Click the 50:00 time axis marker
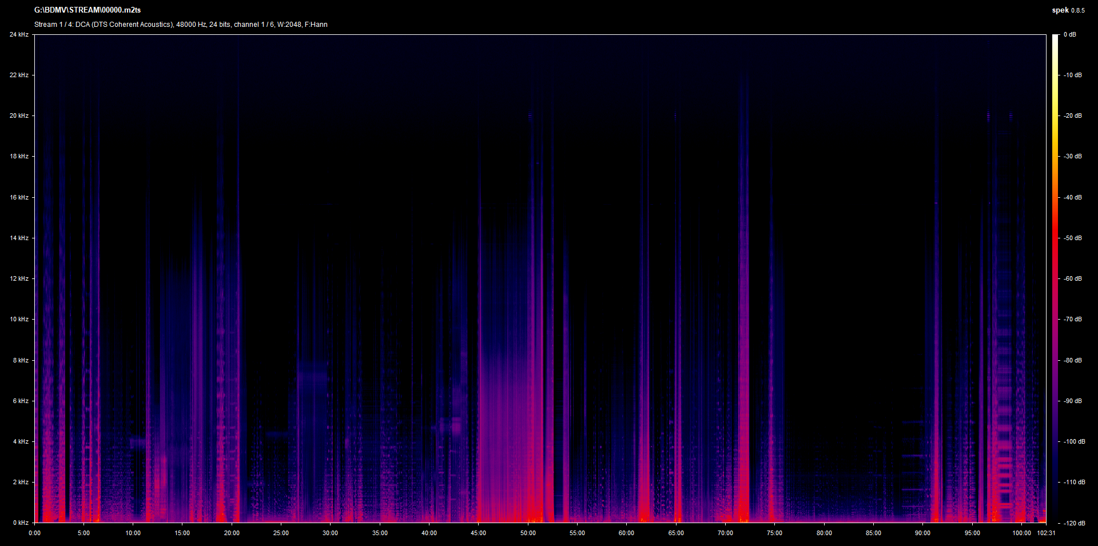The height and width of the screenshot is (546, 1098). (x=528, y=533)
